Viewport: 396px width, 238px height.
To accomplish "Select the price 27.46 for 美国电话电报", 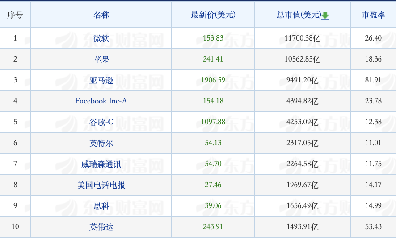I will (213, 185).
